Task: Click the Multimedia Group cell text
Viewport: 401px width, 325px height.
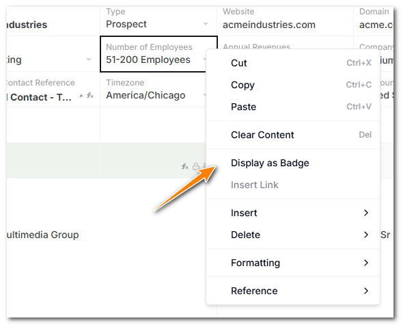Action: 43,235
